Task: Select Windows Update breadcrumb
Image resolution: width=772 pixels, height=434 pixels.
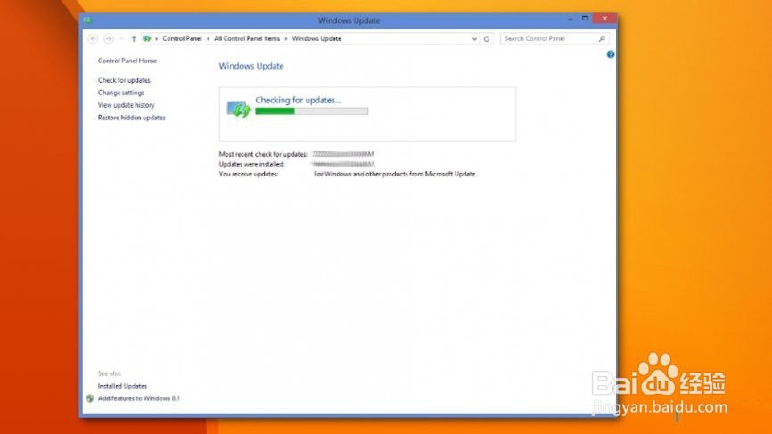Action: (x=316, y=38)
